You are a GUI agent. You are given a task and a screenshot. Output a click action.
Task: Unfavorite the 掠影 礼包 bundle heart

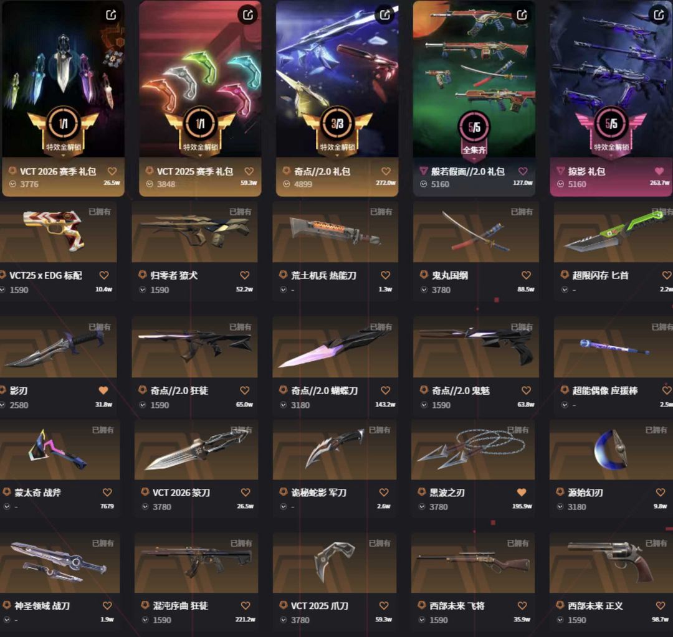(659, 171)
